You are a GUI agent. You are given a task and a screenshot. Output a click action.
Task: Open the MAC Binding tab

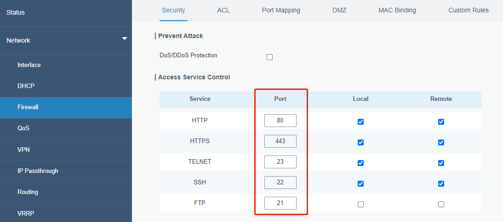tap(397, 10)
